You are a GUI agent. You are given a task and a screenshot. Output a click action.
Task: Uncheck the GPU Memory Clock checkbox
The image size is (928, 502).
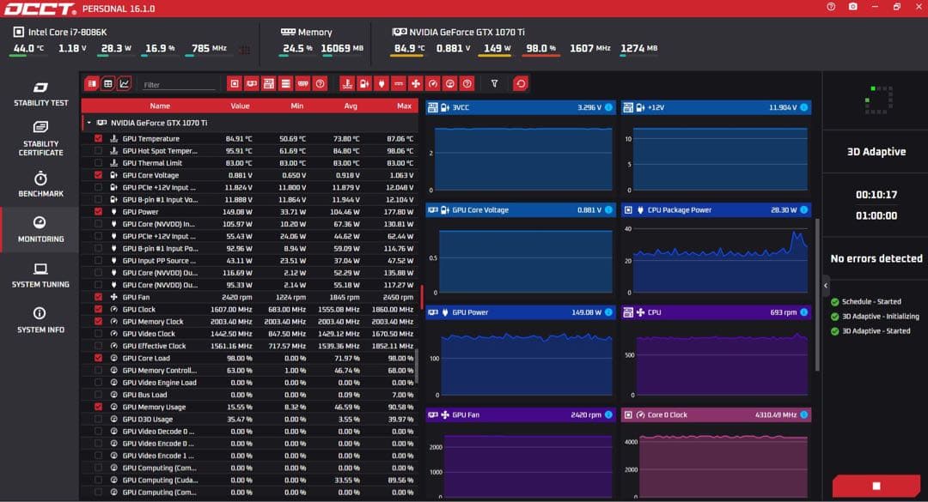point(98,322)
